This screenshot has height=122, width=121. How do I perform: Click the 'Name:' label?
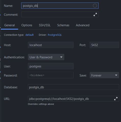(8, 6)
